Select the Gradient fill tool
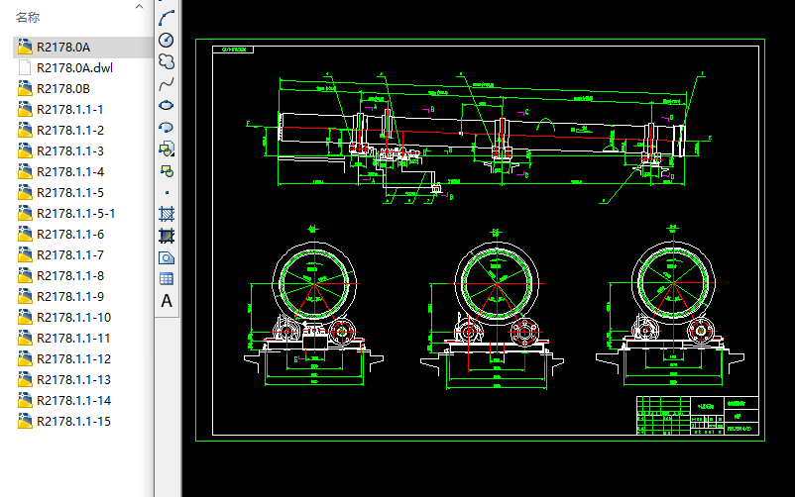Image resolution: width=795 pixels, height=497 pixels. 167,236
